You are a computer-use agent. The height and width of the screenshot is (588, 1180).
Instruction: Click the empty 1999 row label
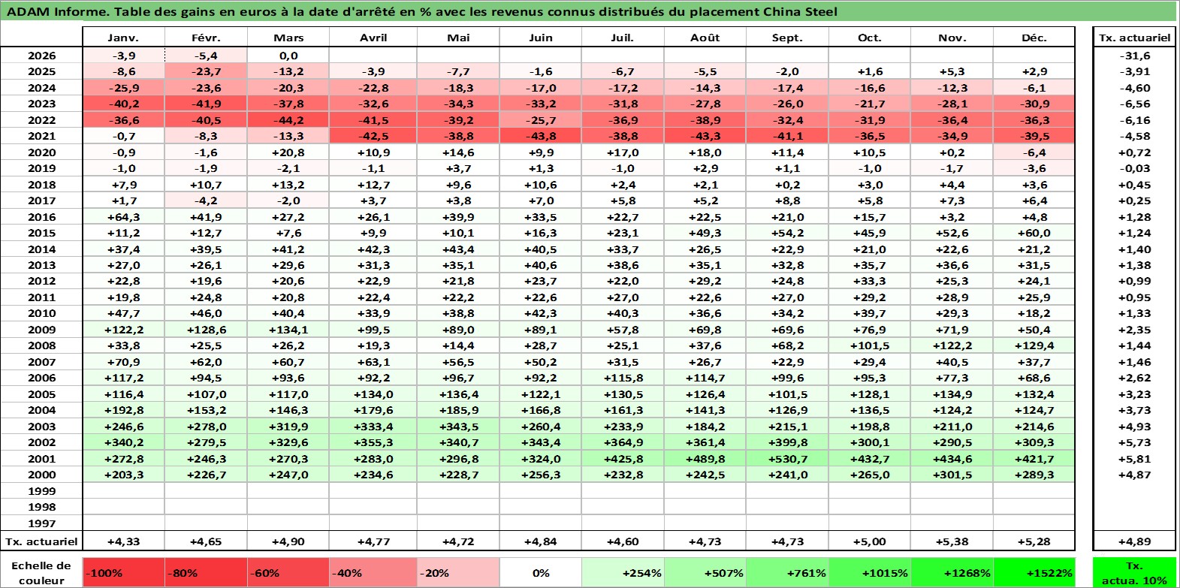click(x=41, y=491)
